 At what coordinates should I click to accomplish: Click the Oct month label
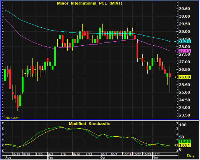tap(103, 157)
